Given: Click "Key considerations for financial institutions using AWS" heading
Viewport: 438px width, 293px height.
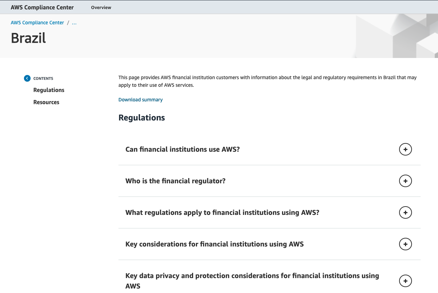Looking at the screenshot, I should [x=215, y=244].
